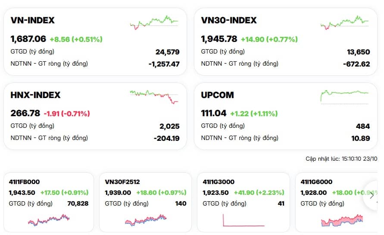View the 41I1G3000 mini price chart
The image size is (384, 235).
[x=244, y=220]
